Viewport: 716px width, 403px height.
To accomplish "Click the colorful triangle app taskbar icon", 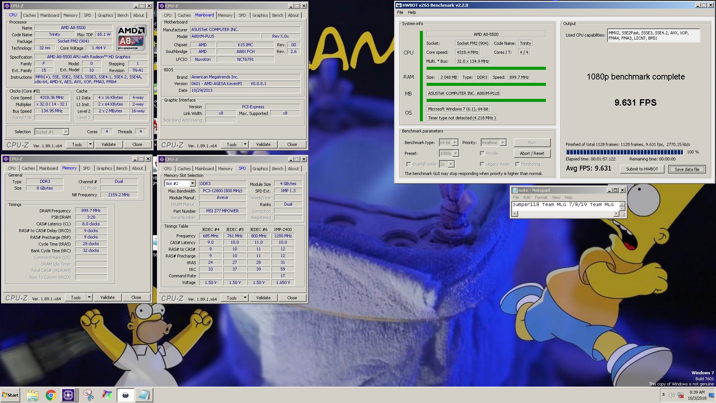I will 107,395.
